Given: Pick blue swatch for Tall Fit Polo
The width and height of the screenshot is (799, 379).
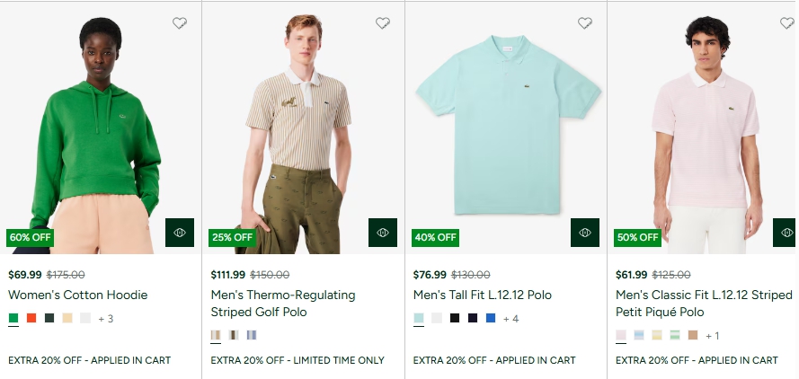Looking at the screenshot, I should (490, 318).
